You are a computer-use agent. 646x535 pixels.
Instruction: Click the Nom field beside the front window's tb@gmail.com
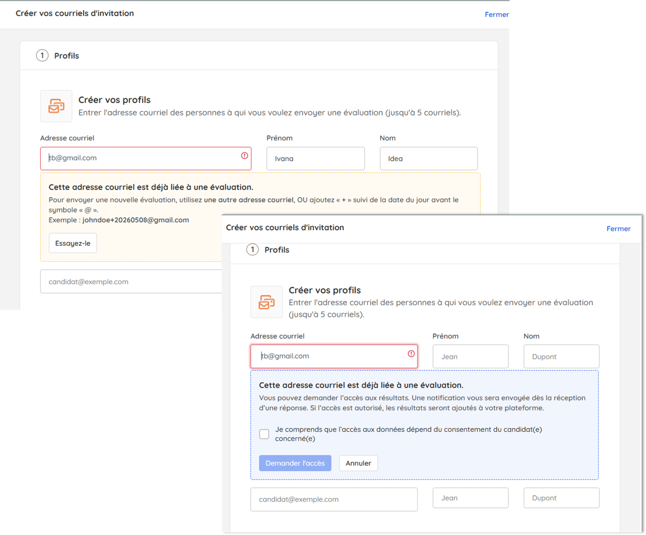point(561,356)
